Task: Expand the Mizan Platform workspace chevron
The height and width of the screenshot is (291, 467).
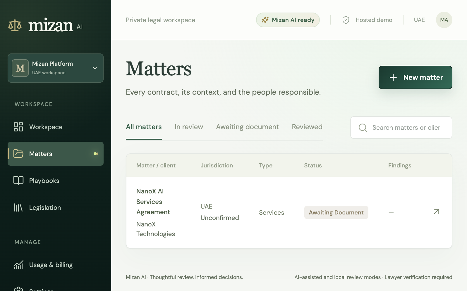Action: pos(95,68)
